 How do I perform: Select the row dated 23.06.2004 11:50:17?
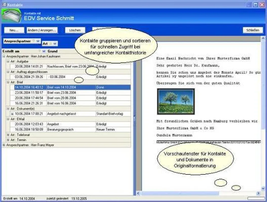point(70,93)
